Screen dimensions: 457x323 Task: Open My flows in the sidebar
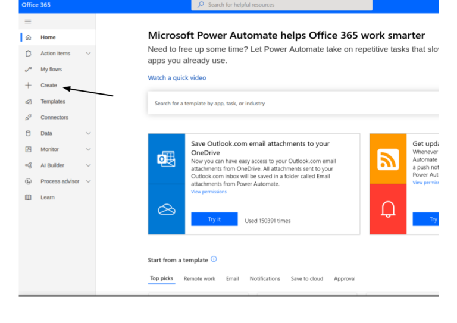tap(58, 70)
